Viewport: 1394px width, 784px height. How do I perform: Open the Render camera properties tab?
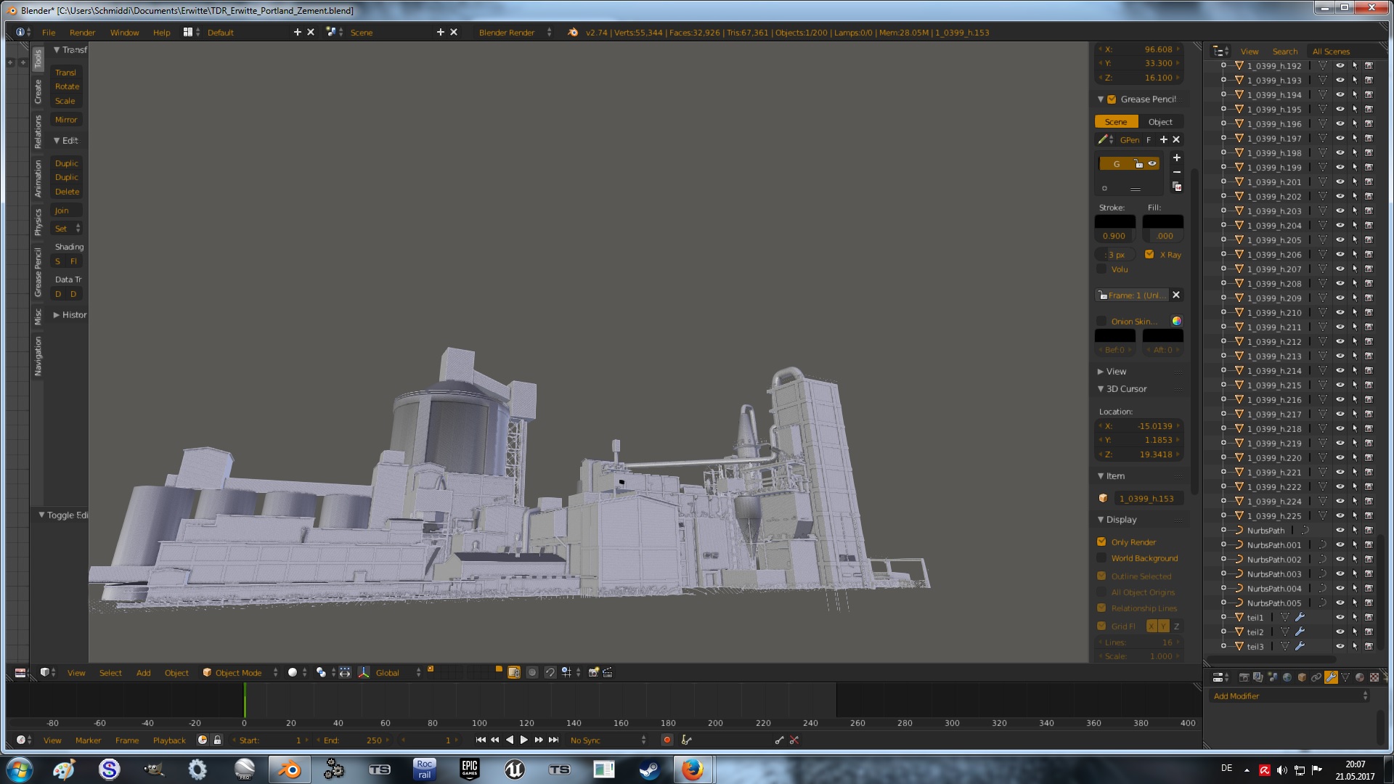coord(1244,677)
